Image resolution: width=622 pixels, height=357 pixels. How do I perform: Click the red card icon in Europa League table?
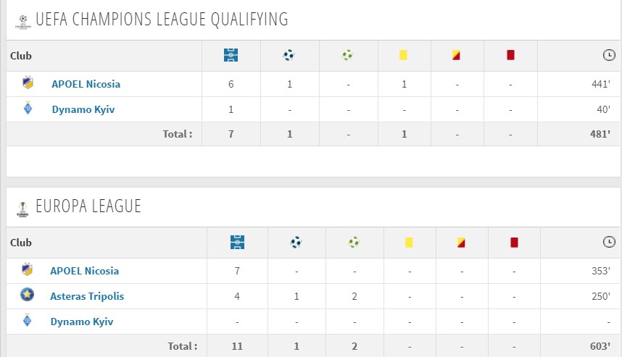(x=514, y=242)
